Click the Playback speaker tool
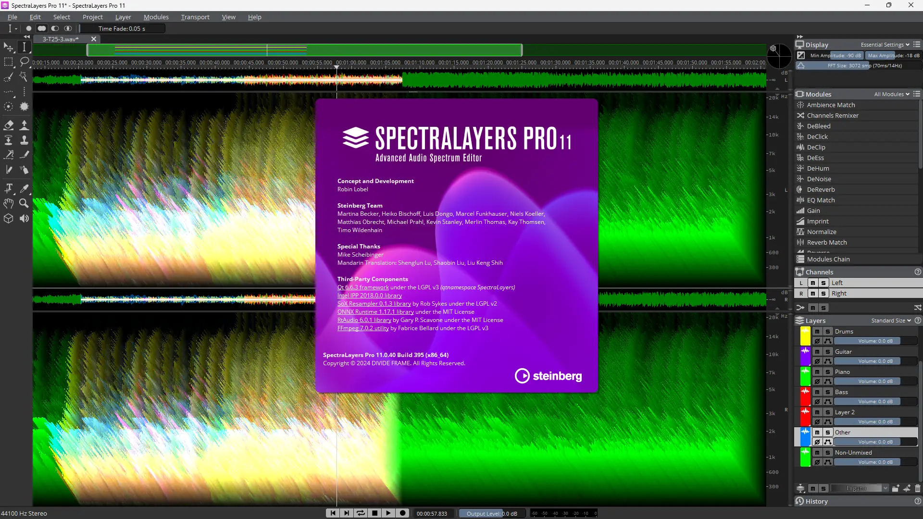 click(24, 219)
